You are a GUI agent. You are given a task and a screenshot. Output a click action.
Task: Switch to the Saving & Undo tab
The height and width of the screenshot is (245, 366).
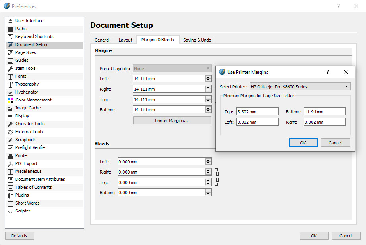tap(197, 40)
